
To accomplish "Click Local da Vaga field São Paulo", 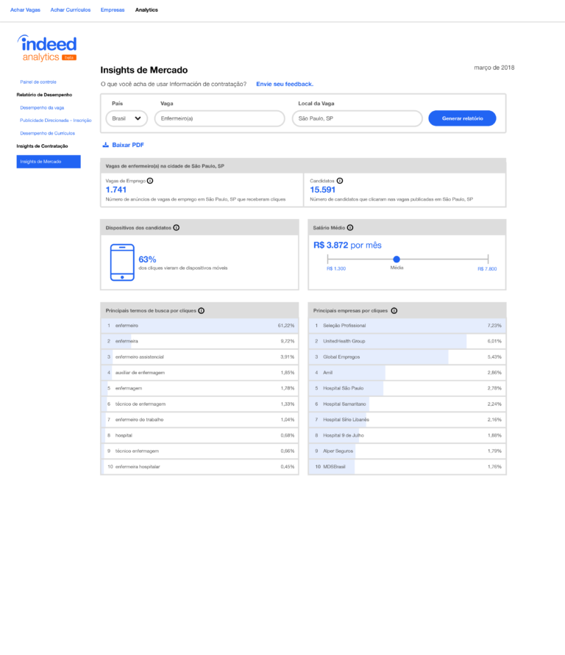I will [358, 118].
